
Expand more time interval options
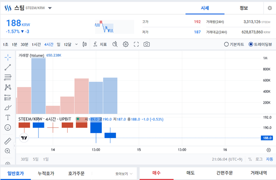(76, 44)
